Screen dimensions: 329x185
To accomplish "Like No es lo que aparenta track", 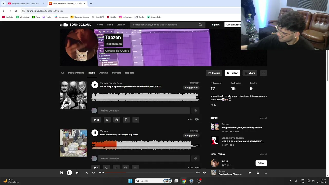I will point(96,120).
